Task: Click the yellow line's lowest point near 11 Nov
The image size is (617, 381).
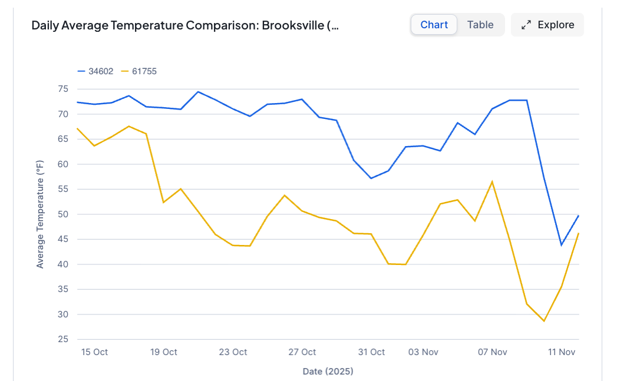Action: point(544,321)
